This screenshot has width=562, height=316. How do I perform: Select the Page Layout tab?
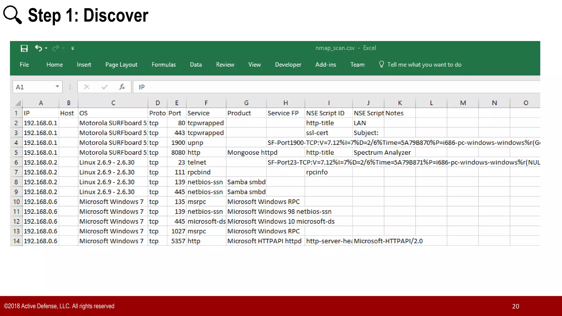coord(121,65)
